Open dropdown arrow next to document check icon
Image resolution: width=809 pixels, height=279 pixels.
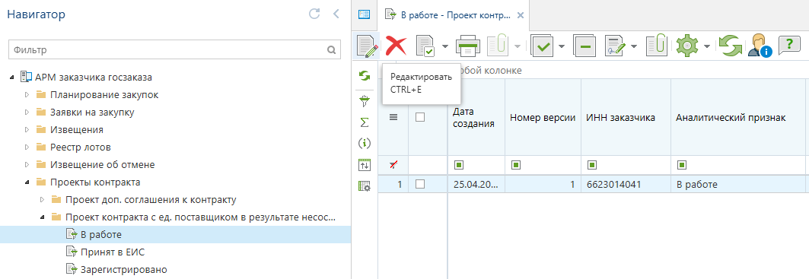coord(444,47)
